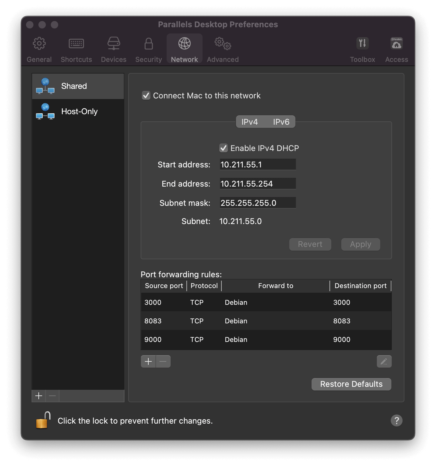
Task: Click the Restore Defaults button
Action: point(351,384)
